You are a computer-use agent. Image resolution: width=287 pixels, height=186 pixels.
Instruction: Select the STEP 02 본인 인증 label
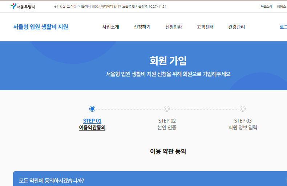167,124
